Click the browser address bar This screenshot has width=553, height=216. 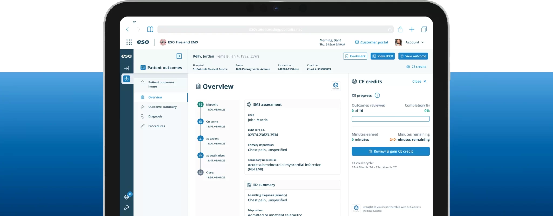275,29
